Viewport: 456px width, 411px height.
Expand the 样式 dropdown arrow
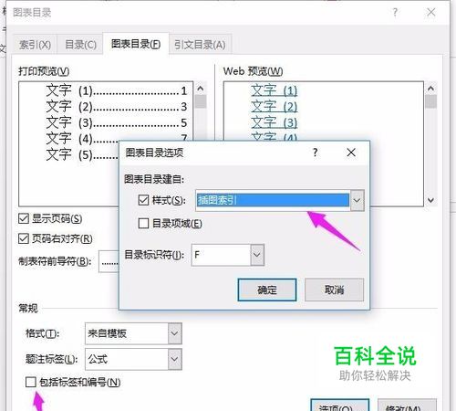point(357,200)
